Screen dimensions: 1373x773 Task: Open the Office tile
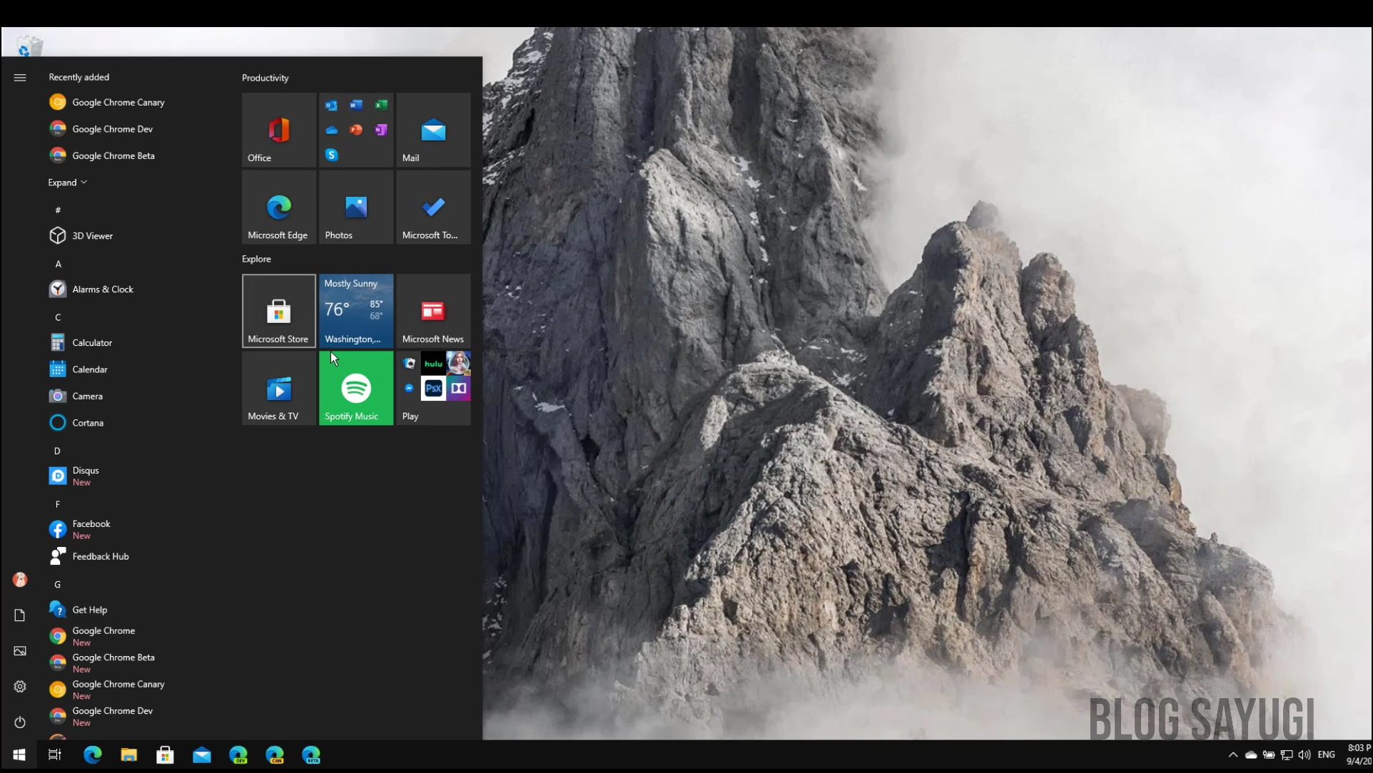pos(278,130)
